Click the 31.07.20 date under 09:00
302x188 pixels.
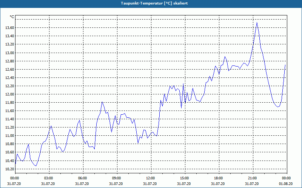[x=116, y=184]
